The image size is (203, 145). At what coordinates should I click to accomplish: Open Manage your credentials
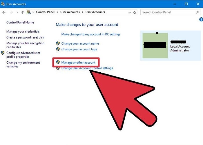[23, 32]
